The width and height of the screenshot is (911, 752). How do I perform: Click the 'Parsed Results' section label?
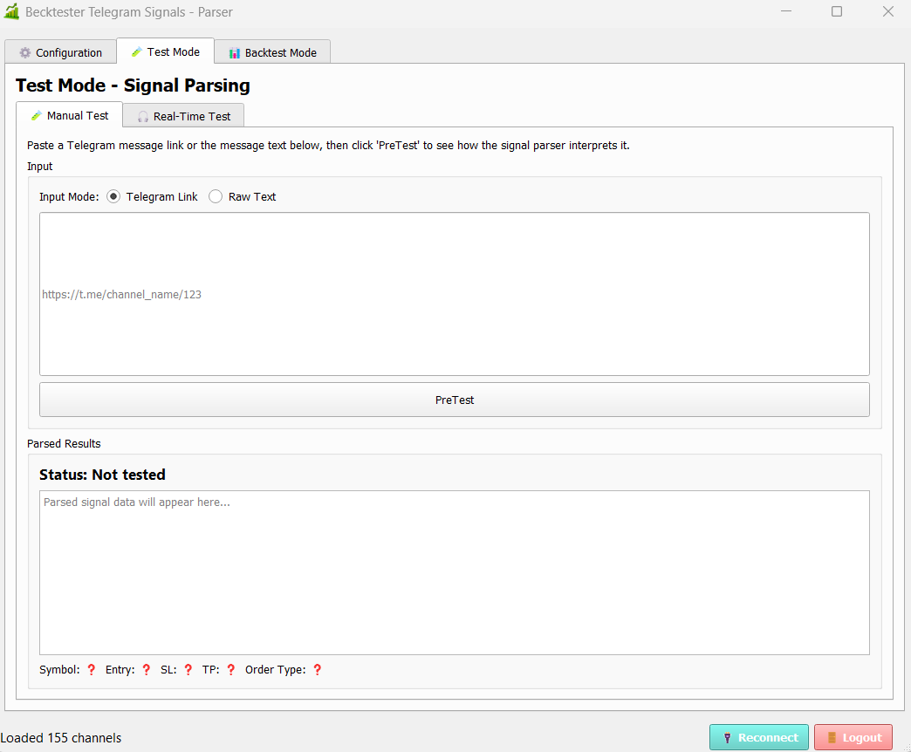64,444
